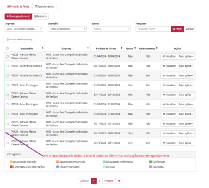Open the Empresa filter dropdown

24,29
